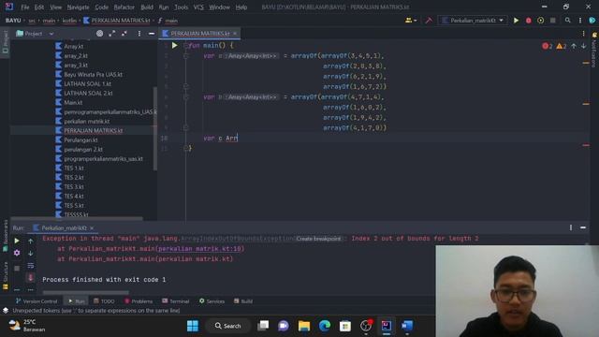Open the Services tool window
599x337 pixels.
pos(212,301)
